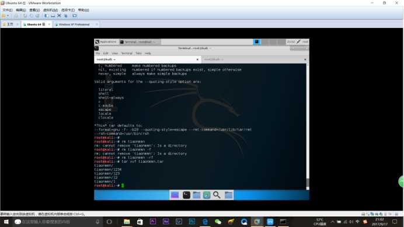This screenshot has height=227, width=404.
Task: Open the VMware 编辑 (Edit) menu
Action: 21,10
